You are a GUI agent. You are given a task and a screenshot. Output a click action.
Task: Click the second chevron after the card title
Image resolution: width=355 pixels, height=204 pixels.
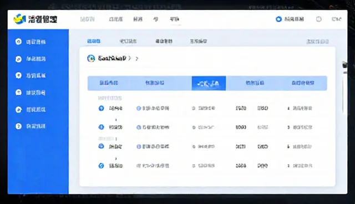(x=137, y=59)
